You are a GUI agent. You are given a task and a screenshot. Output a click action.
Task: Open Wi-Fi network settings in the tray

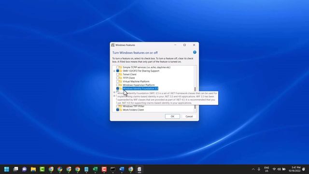point(274,169)
